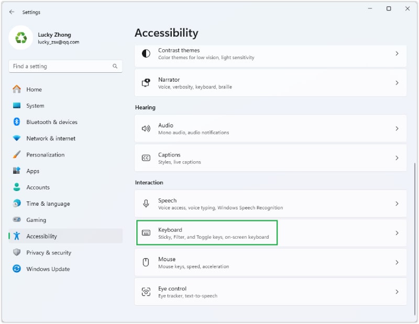The image size is (419, 324).
Task: Click the Windows Update refresh icon
Action: pos(17,269)
